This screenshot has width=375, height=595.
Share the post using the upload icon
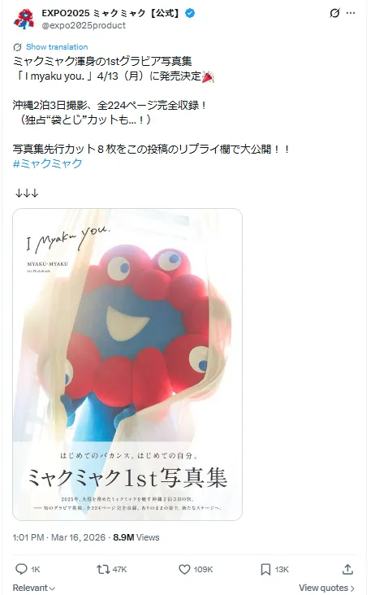pos(347,569)
